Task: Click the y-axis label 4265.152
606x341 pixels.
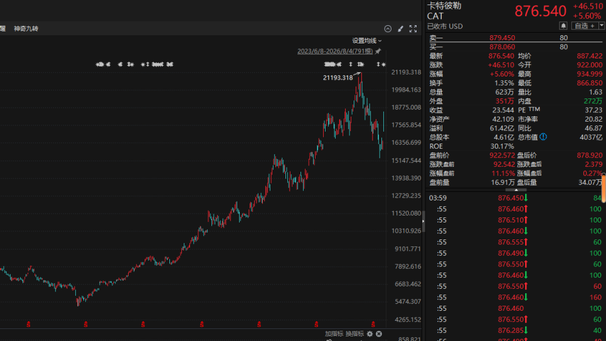Action: (407, 320)
